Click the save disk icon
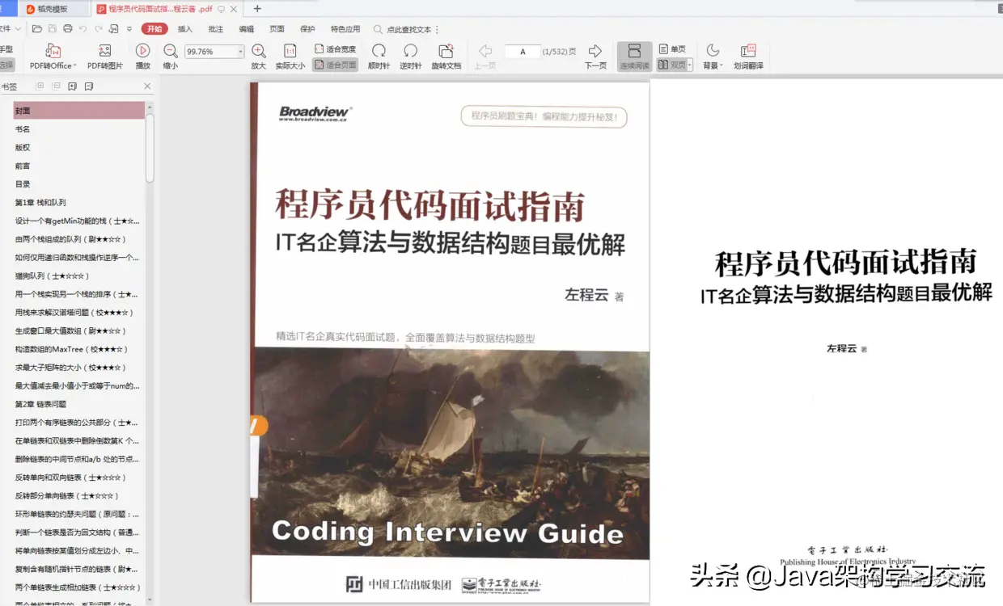Viewport: 1003px width, 606px height. (x=53, y=29)
